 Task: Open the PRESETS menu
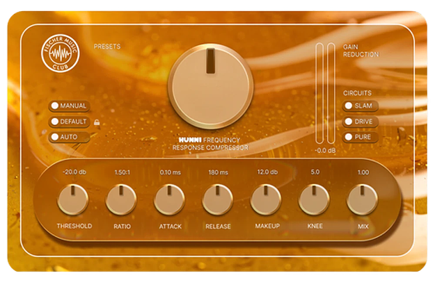tap(107, 47)
